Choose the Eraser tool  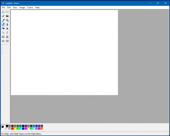point(3,16)
